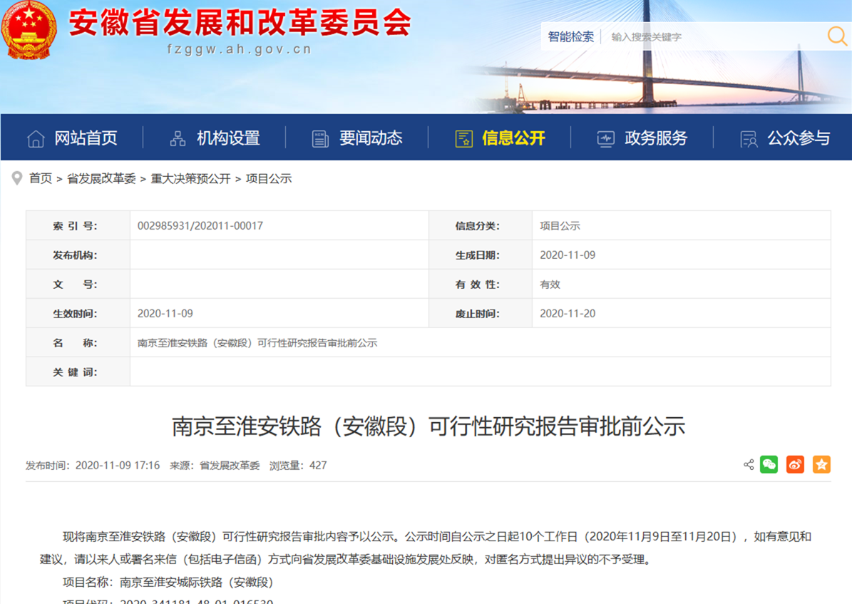Click the WeChat share icon
The height and width of the screenshot is (604, 852).
click(769, 465)
